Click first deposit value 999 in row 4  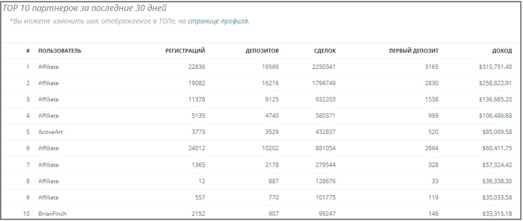(x=433, y=115)
